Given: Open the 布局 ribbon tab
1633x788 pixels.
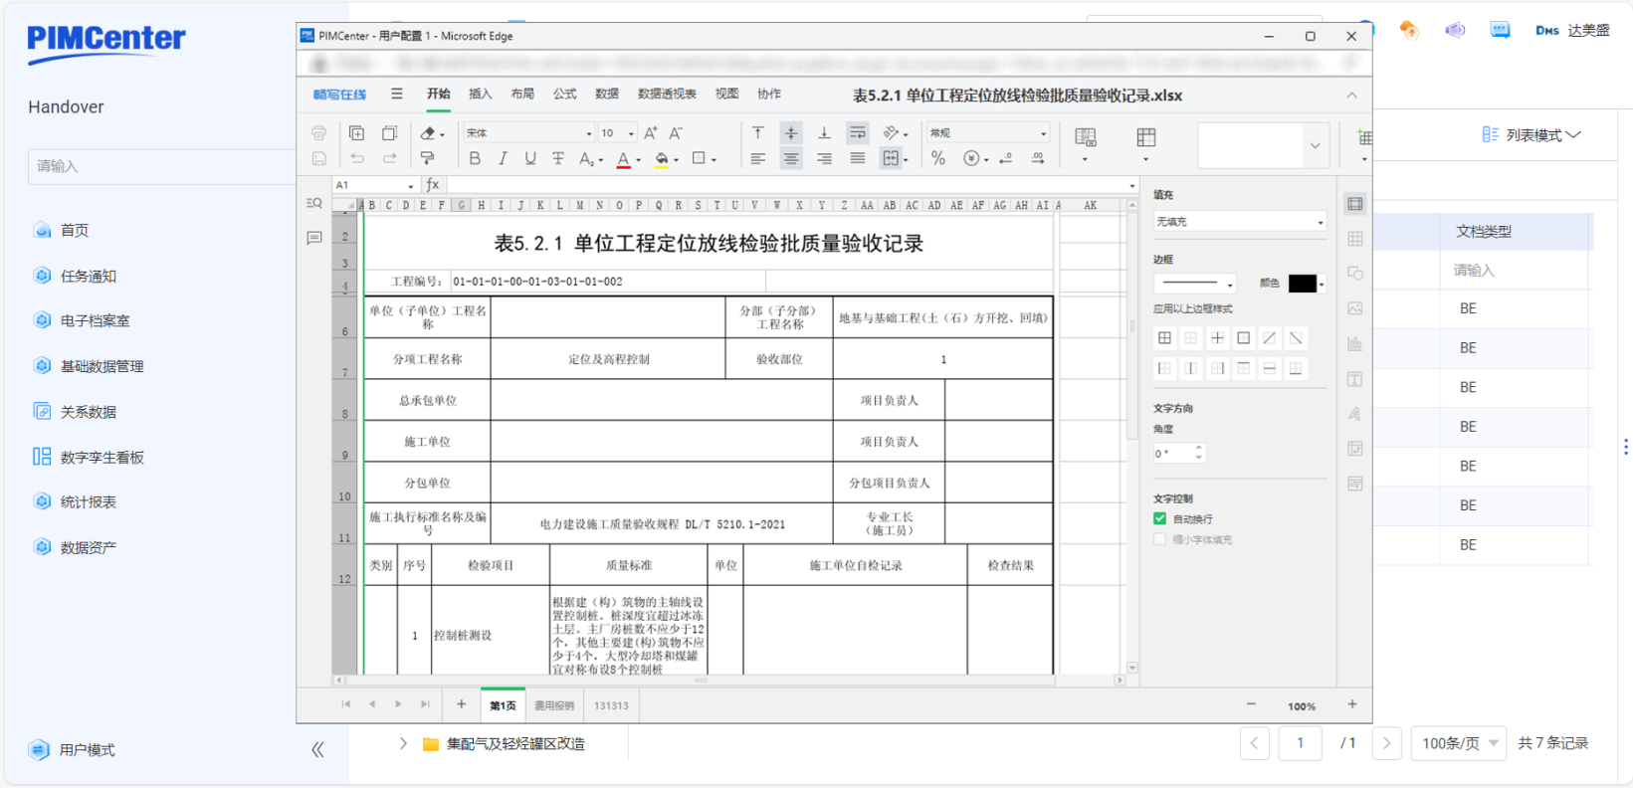Looking at the screenshot, I should click(x=522, y=95).
